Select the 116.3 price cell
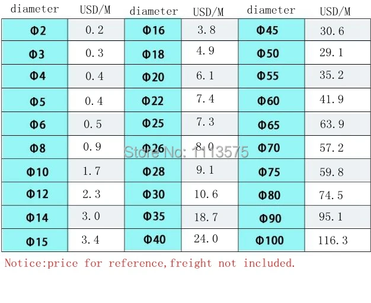 click(337, 240)
